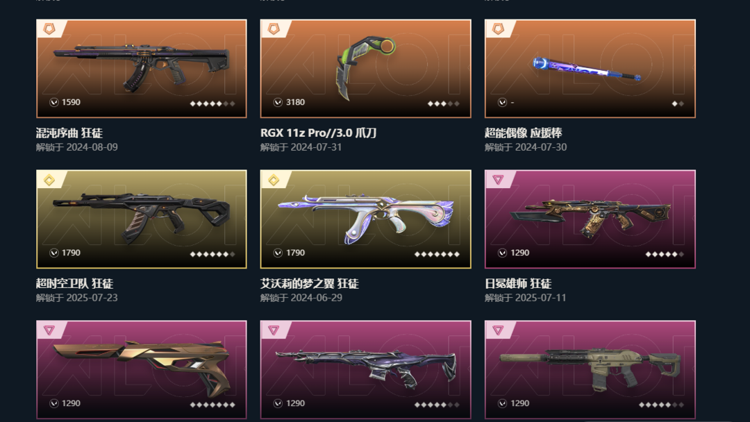Open the RGX 11z Pro 爪刀 knife thumbnail
The width and height of the screenshot is (750, 422).
365,68
